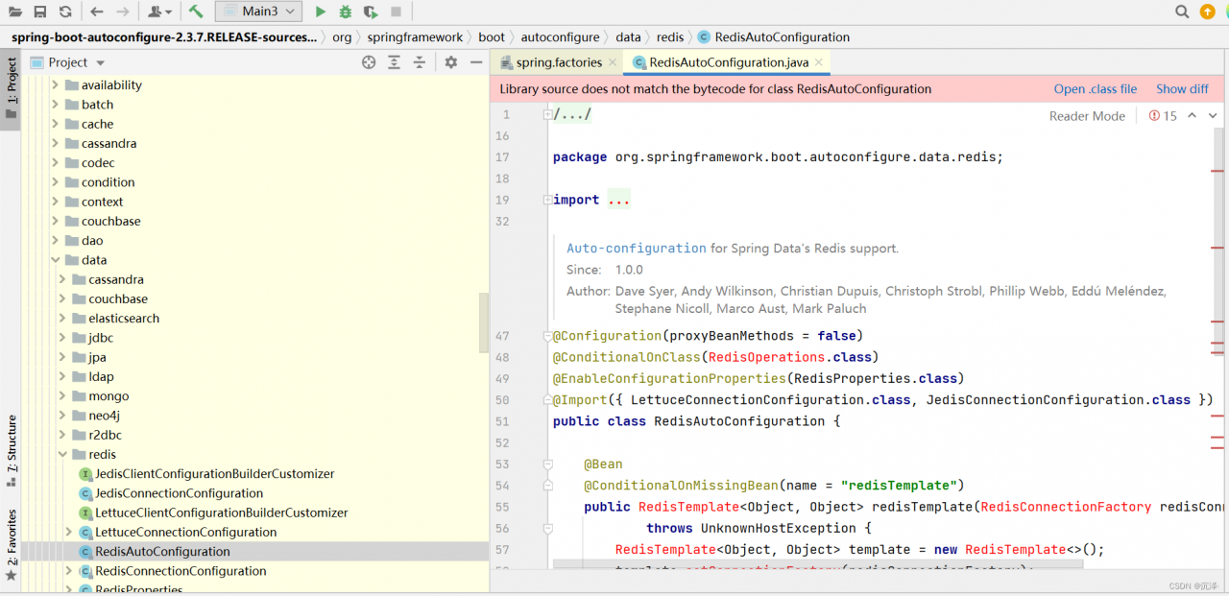
Task: Switch to the spring.factories tab
Action: [x=557, y=62]
